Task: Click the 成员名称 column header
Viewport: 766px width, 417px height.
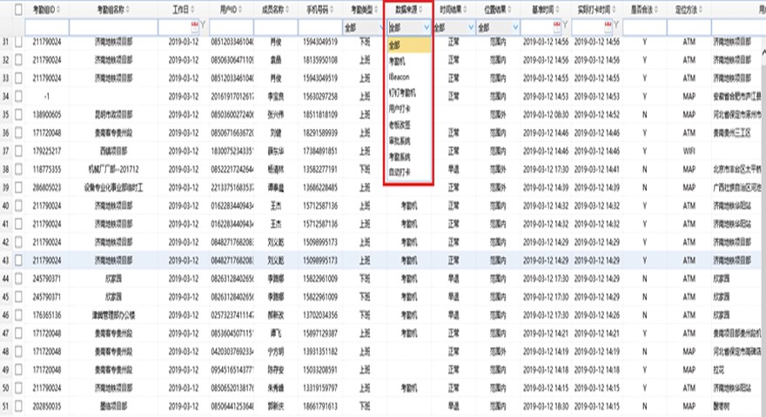Action: pyautogui.click(x=277, y=8)
